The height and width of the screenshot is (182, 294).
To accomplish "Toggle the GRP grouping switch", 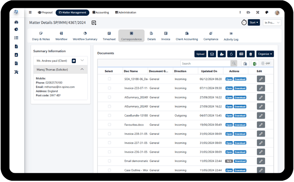I will click(x=266, y=64).
